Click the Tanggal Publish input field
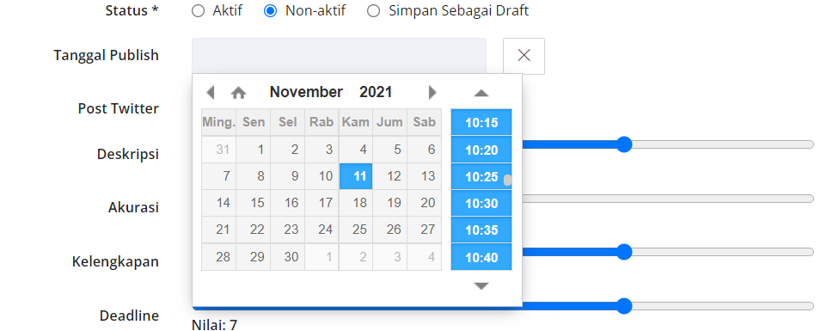This screenshot has width=827, height=331. (339, 56)
